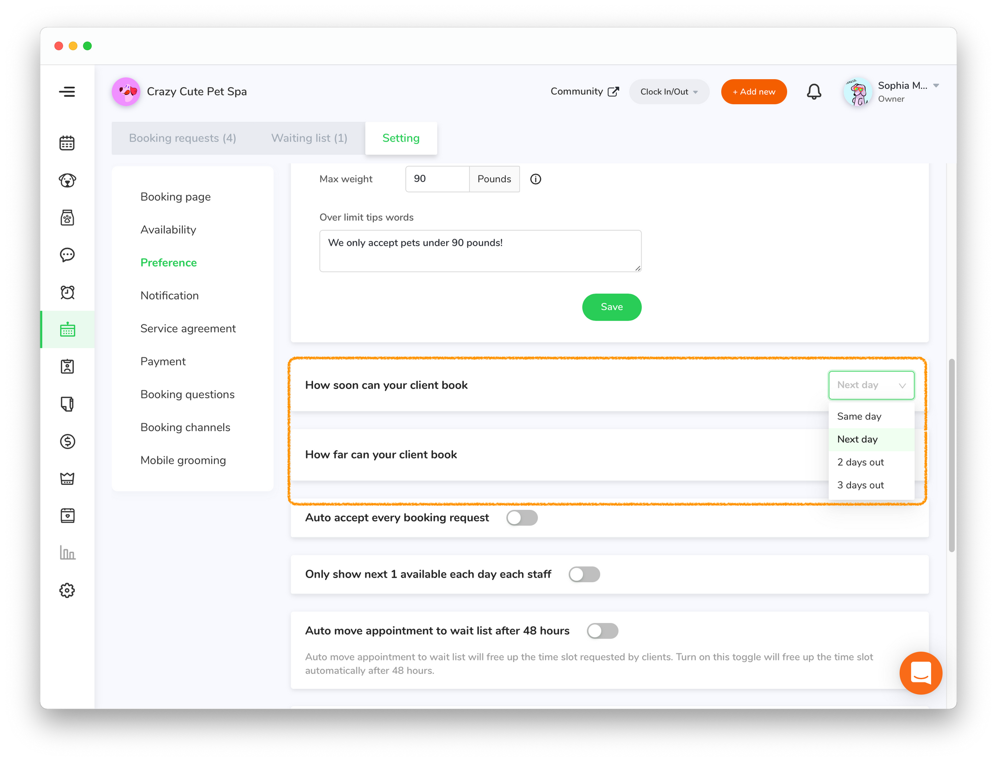997x762 pixels.
Task: Choose Next day option in the list
Action: [871, 439]
